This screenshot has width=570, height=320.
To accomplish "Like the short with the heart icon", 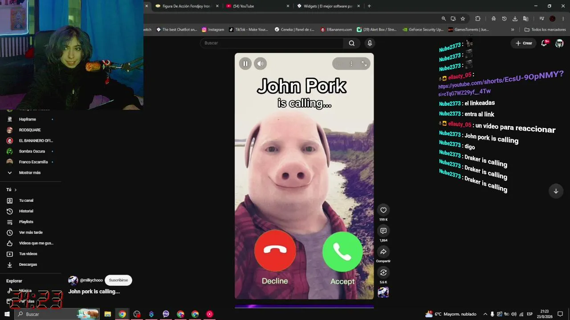I will tap(383, 210).
